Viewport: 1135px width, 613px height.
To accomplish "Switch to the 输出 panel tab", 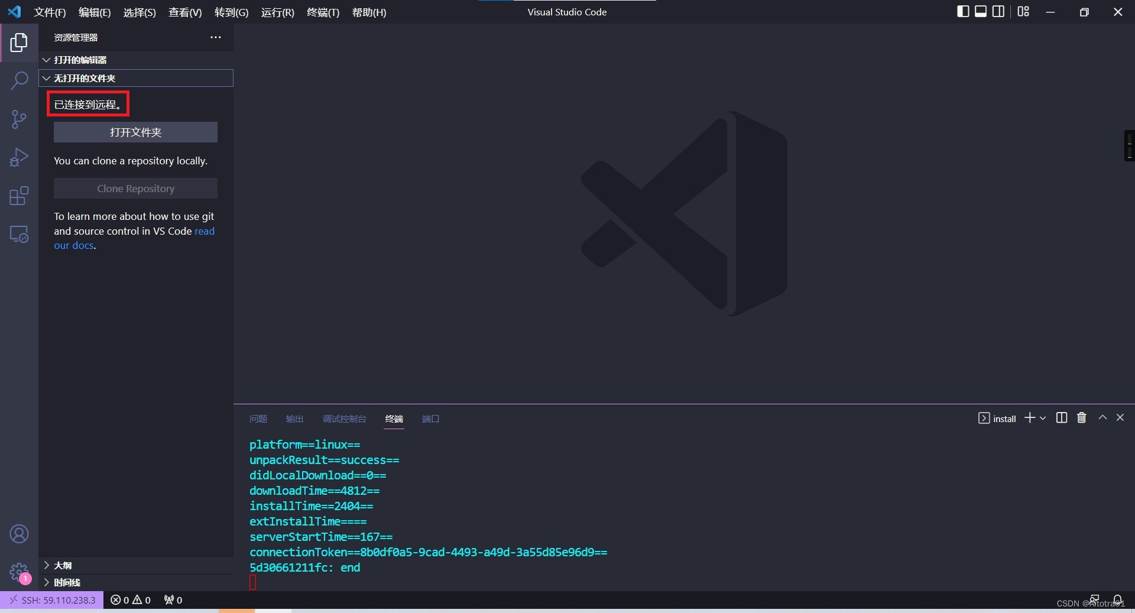I will 294,419.
